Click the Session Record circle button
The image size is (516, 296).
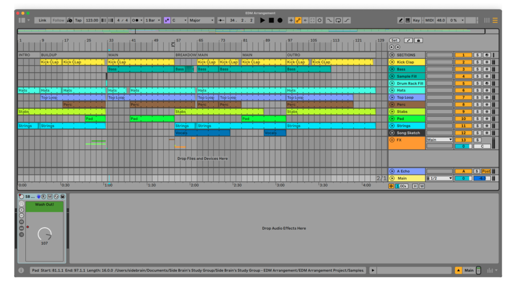(x=320, y=21)
